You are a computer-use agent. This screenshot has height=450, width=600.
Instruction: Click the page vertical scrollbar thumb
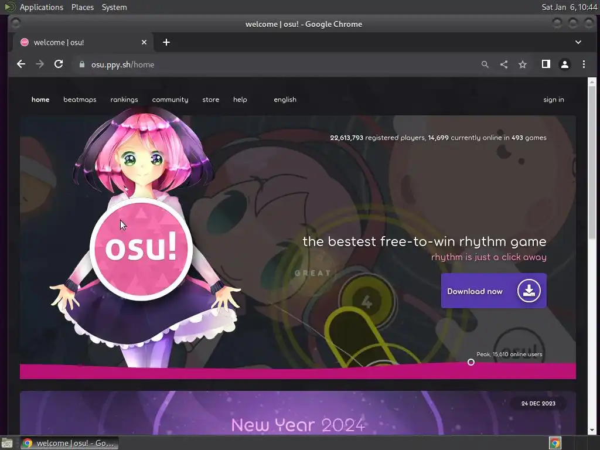coord(592,162)
